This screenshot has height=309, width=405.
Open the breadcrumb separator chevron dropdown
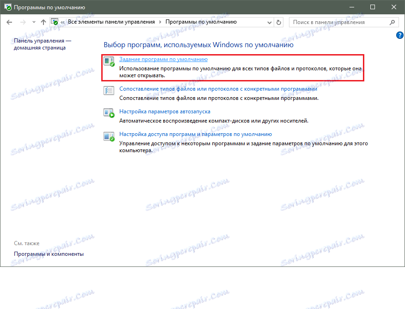[160, 22]
